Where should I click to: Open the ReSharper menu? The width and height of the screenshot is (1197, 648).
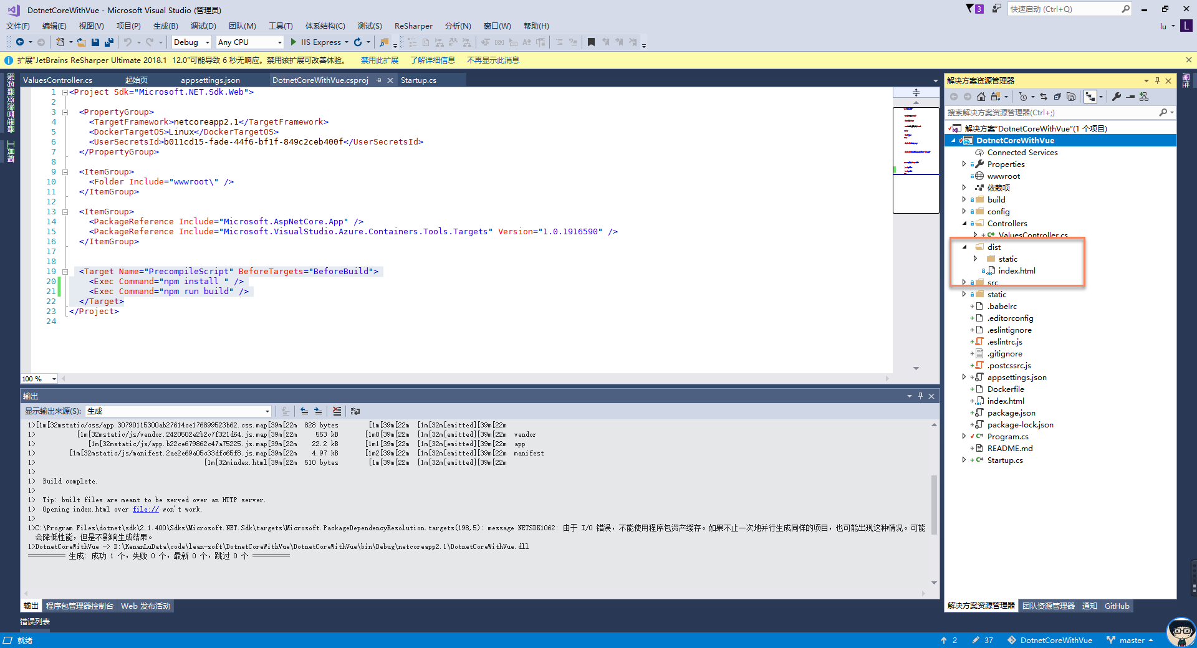click(413, 26)
